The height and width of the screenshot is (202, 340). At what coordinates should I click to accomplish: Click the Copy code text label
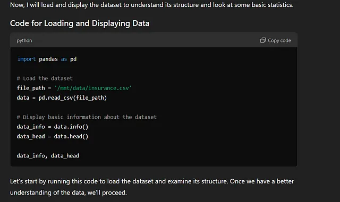click(279, 40)
